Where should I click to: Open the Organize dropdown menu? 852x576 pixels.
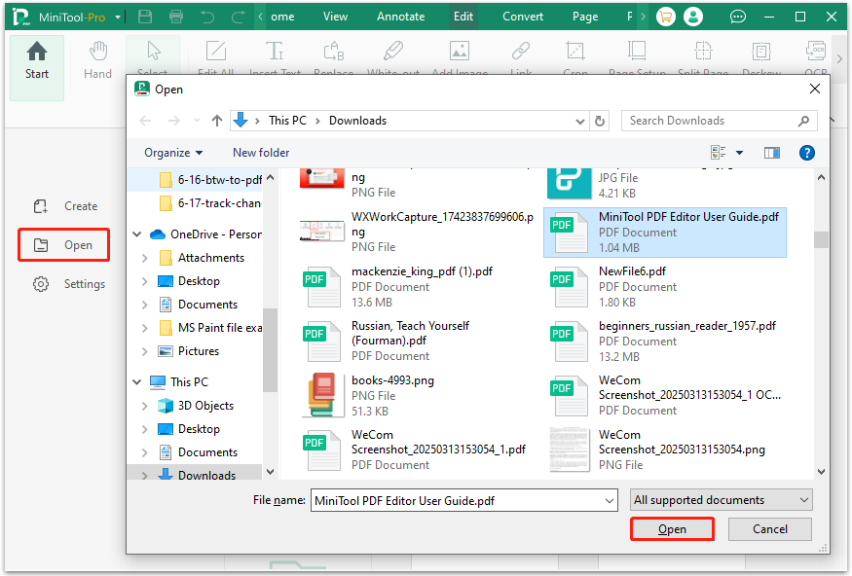[173, 153]
